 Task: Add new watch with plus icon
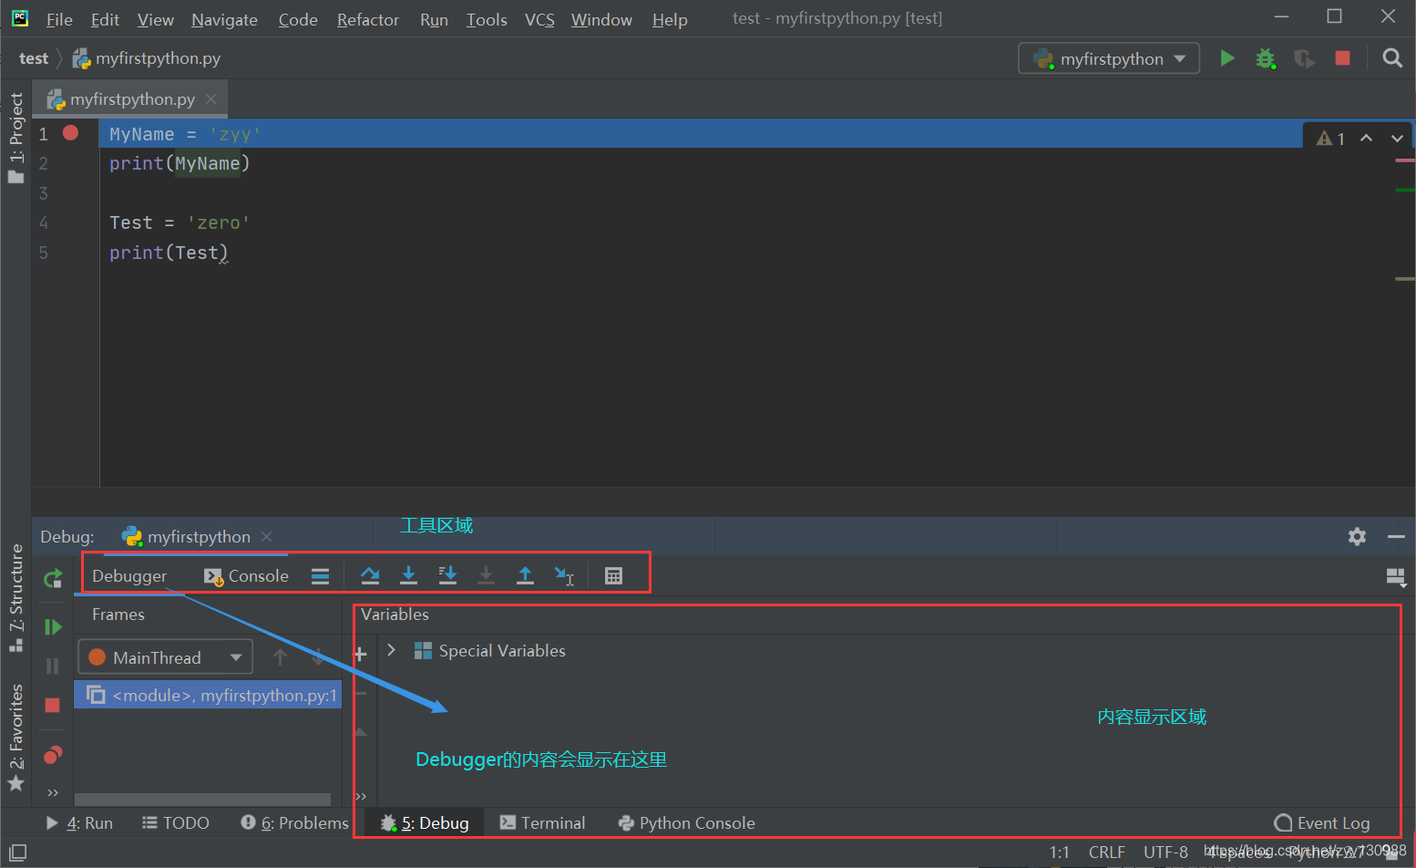(x=360, y=654)
